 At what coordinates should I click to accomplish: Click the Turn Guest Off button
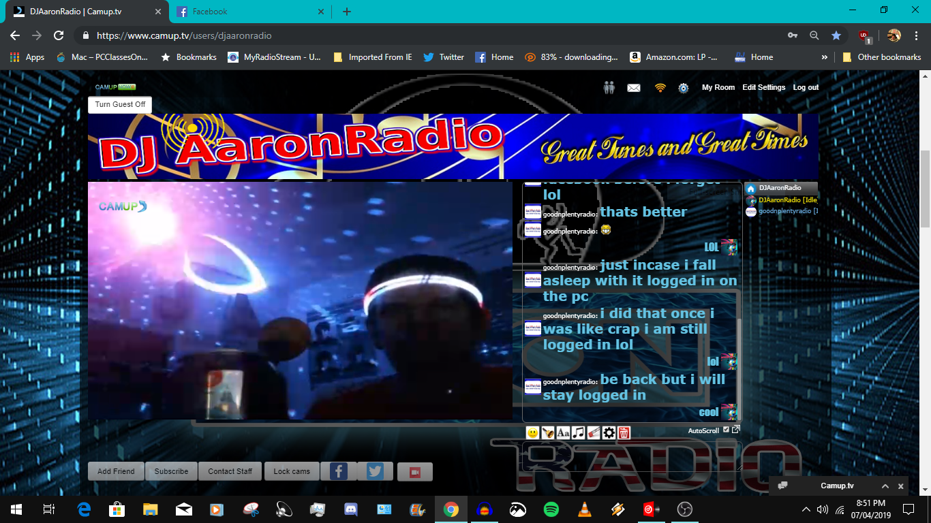click(119, 105)
